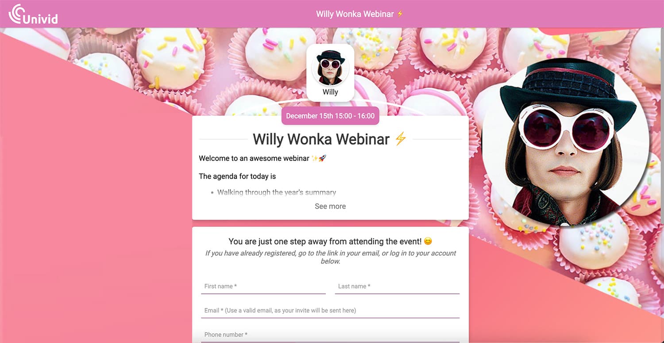Click the 'agenda for today is' line

coord(237,176)
